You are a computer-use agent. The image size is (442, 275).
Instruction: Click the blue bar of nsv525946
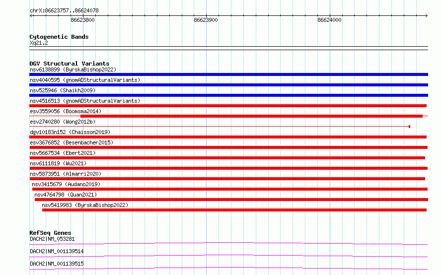228,95
